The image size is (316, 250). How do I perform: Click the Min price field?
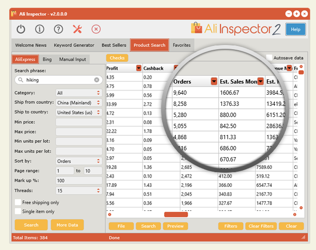[x=79, y=122]
